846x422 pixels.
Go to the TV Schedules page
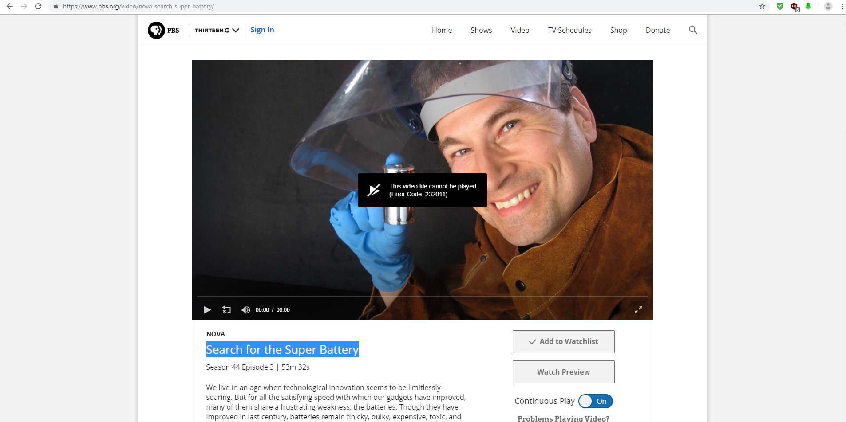[x=569, y=30]
